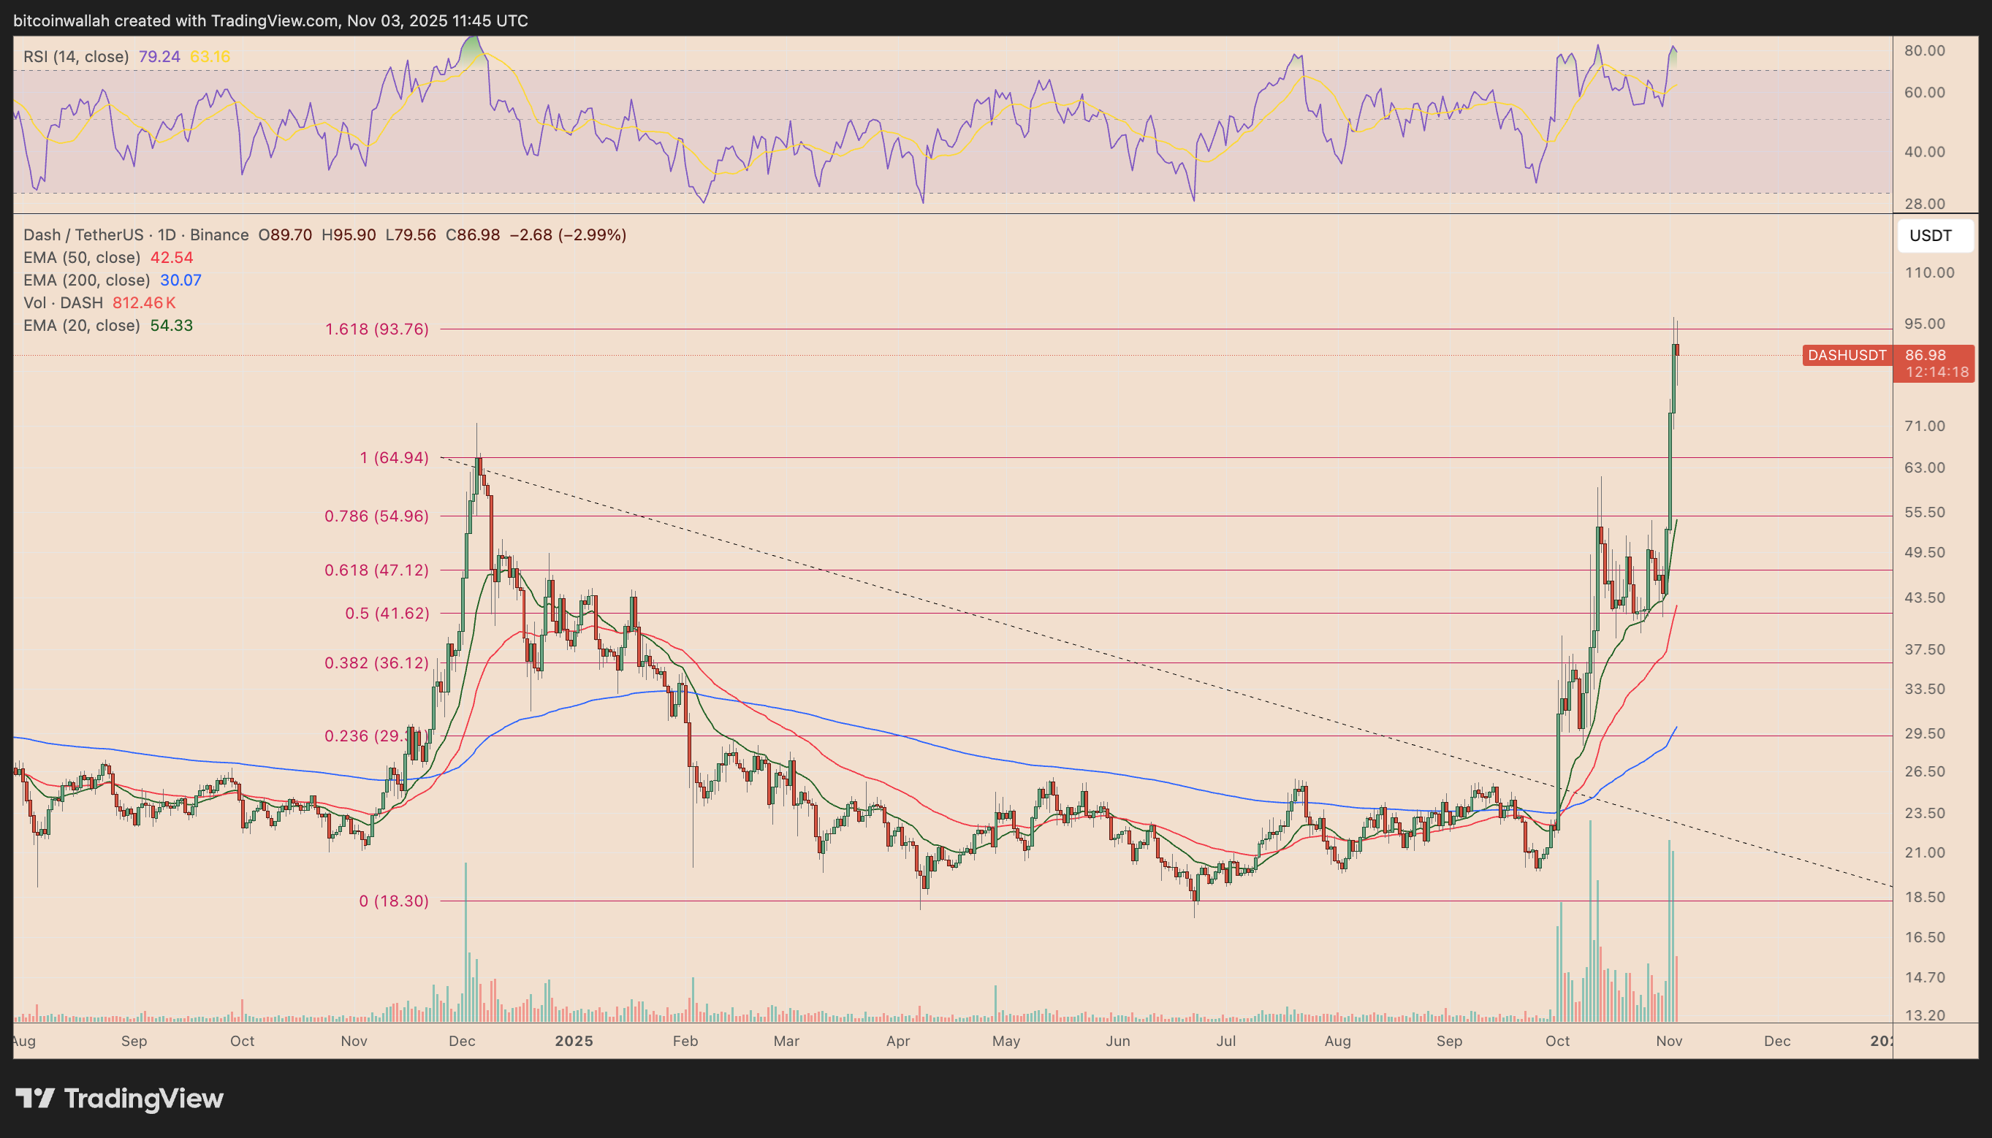Screen dimensions: 1992x1138
Task: Select the EMA (50, close) legend
Action: pos(81,257)
